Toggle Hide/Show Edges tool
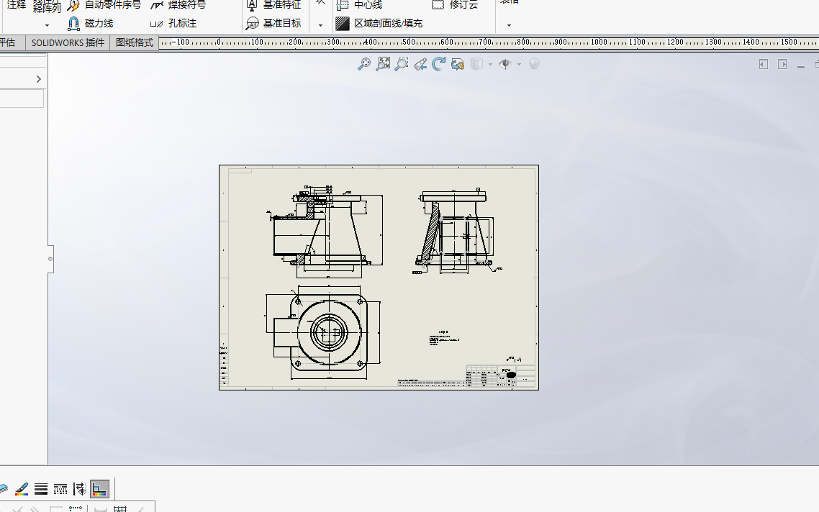This screenshot has width=819, height=512. click(x=79, y=489)
